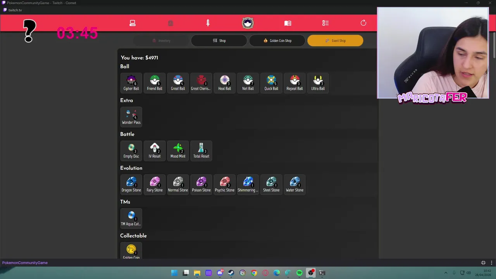Select the Great Cherish Ball item

pos(201,83)
